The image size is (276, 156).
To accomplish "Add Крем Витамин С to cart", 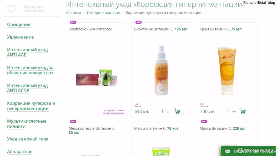I will tap(243, 111).
